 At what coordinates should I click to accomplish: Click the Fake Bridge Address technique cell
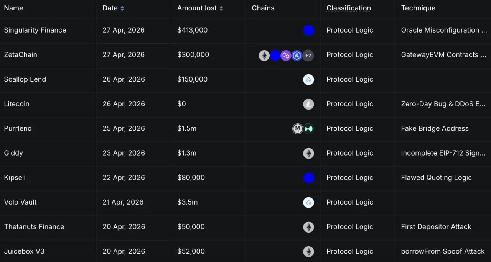[435, 129]
